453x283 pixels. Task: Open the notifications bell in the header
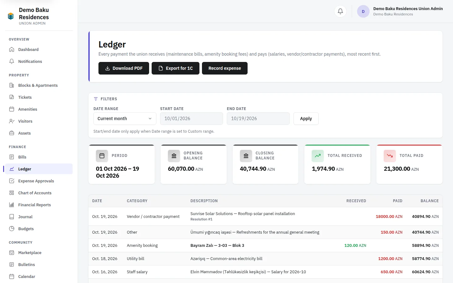click(340, 12)
